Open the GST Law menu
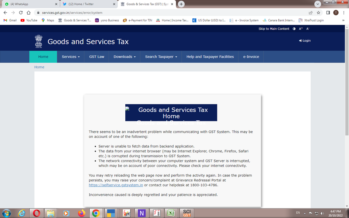This screenshot has width=349, height=218. 97,57
